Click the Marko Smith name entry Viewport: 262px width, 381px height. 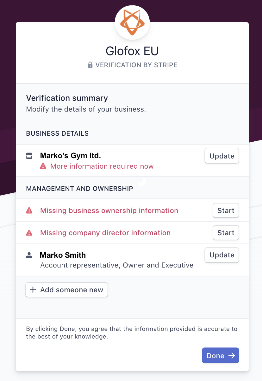coord(63,255)
